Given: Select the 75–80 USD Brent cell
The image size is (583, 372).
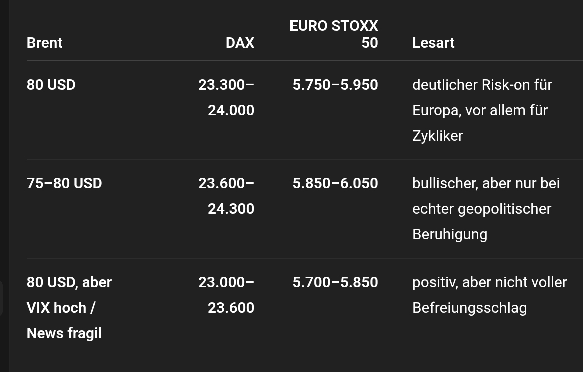Looking at the screenshot, I should 64,183.
